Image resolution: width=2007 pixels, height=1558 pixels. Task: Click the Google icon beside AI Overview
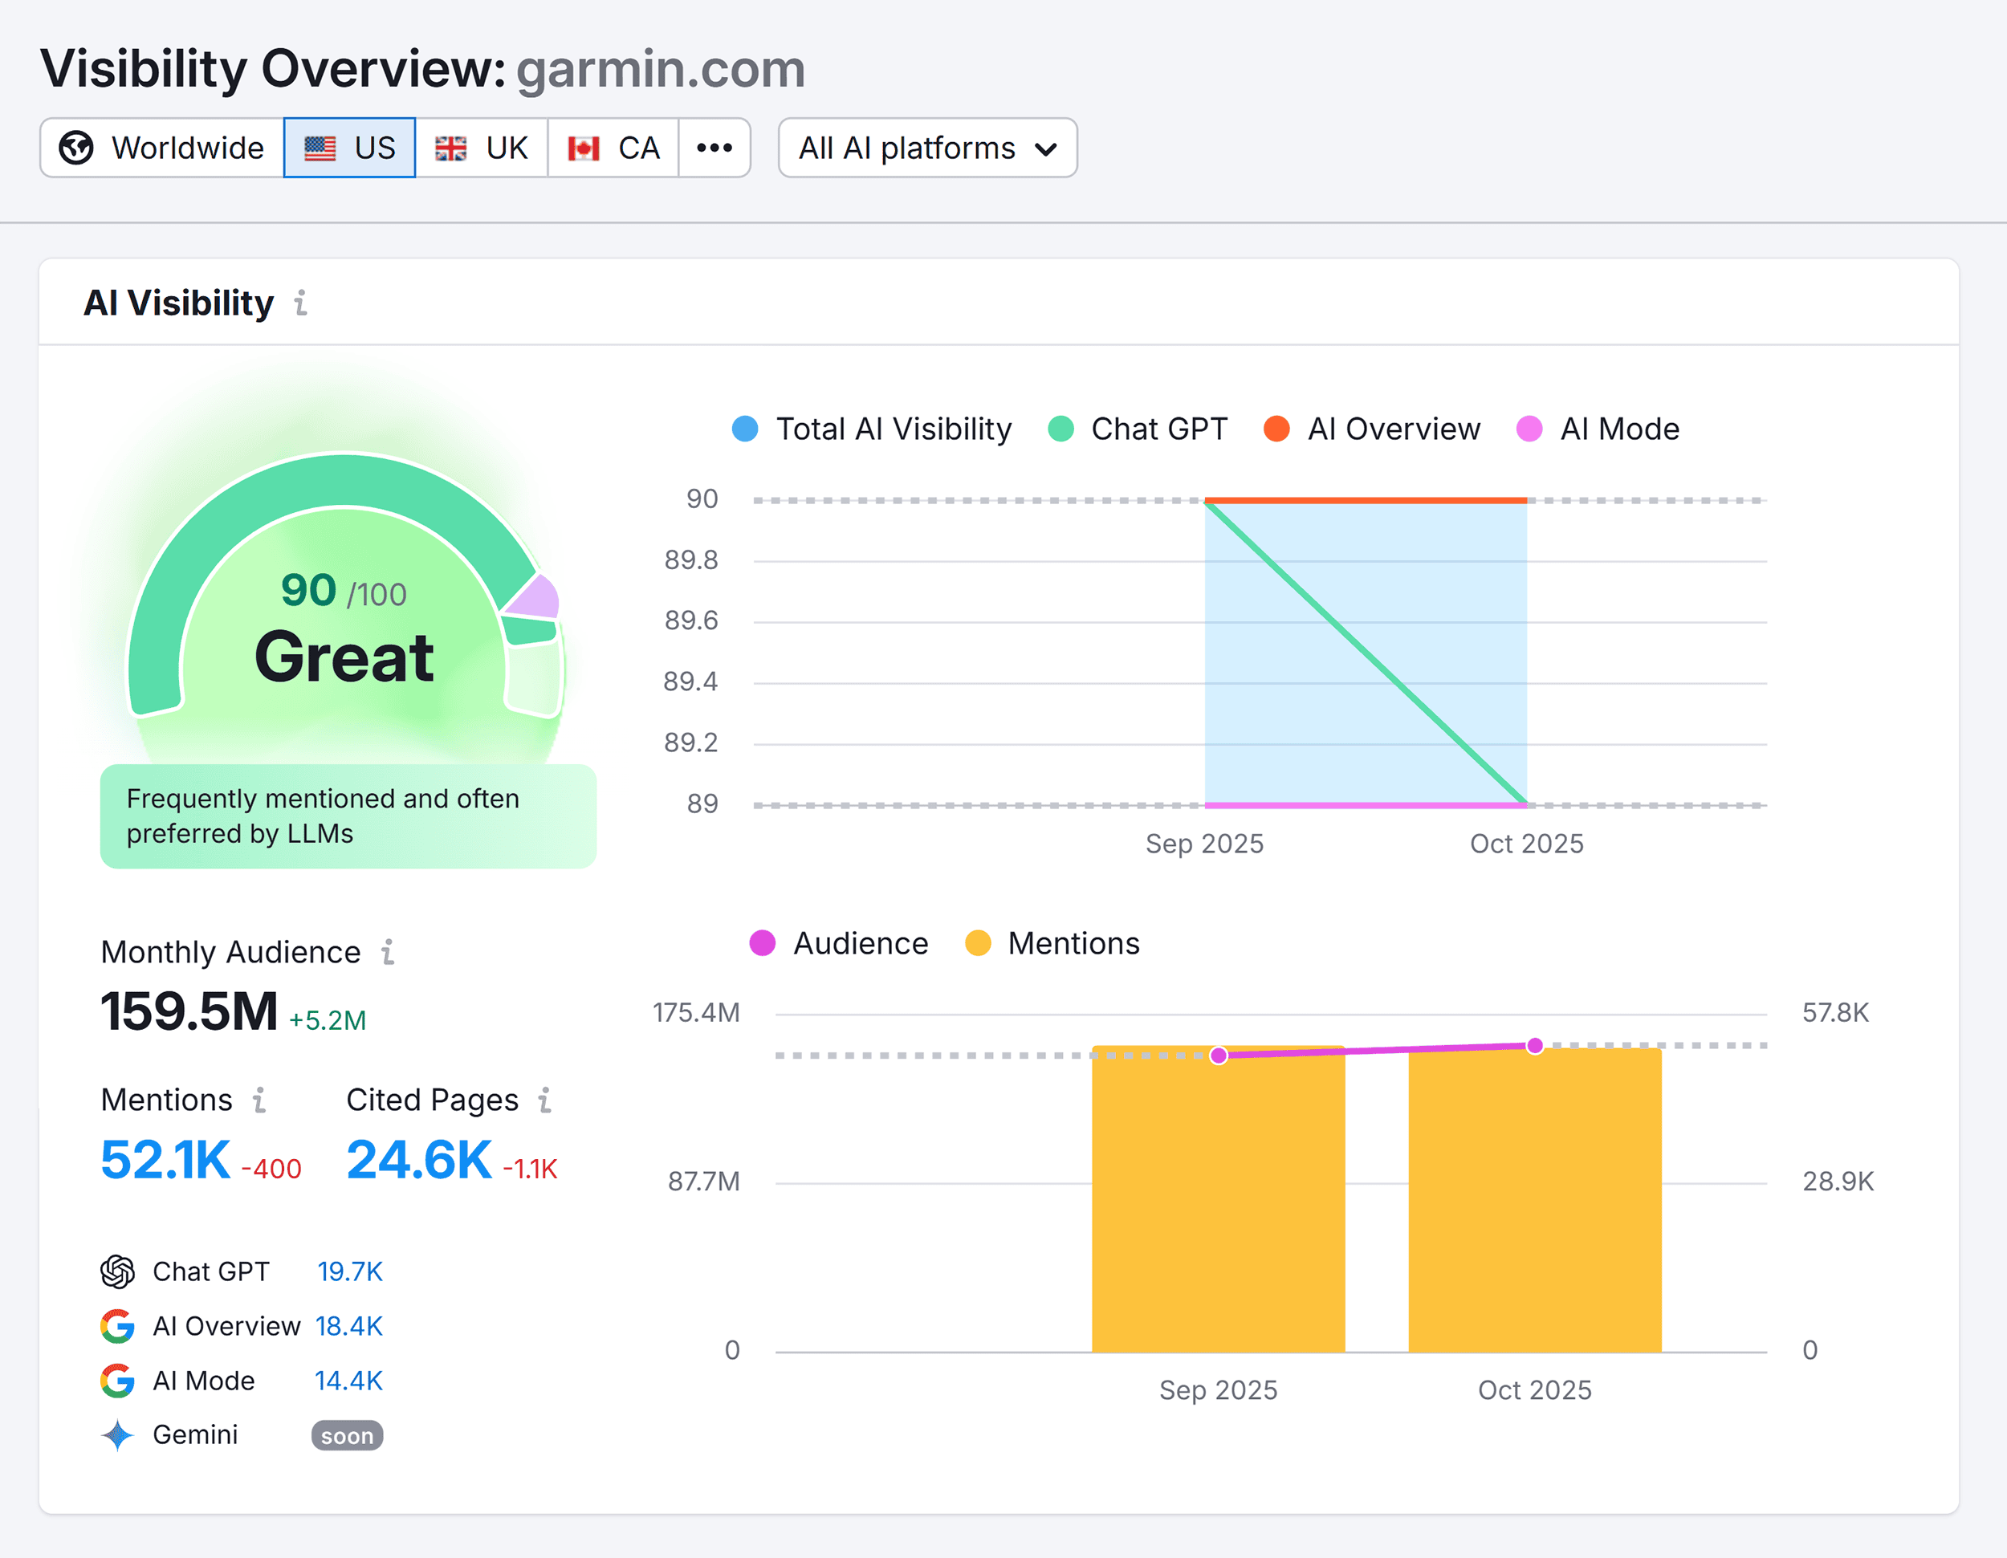click(116, 1325)
